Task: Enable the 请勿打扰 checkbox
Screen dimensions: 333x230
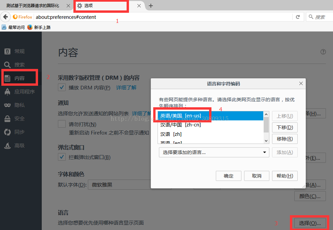Action: click(x=62, y=124)
